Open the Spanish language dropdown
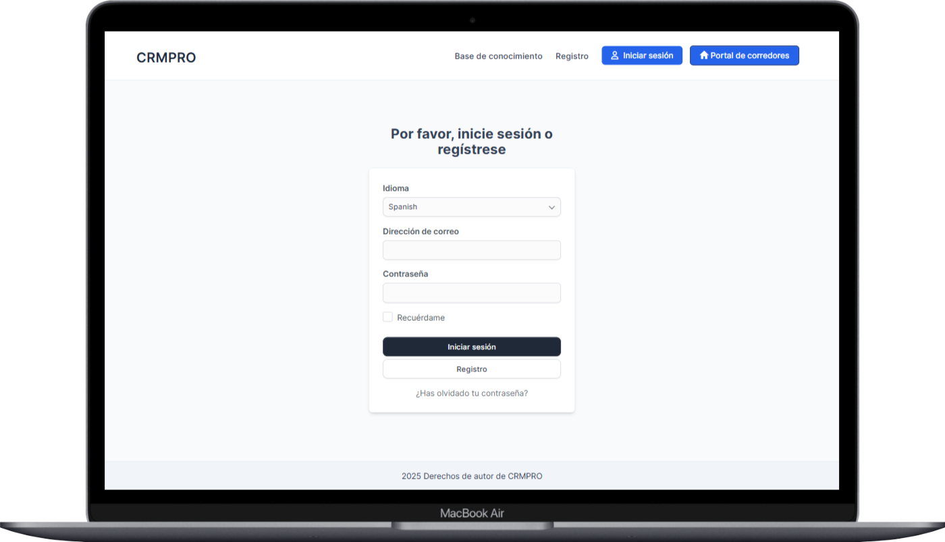 pyautogui.click(x=471, y=207)
